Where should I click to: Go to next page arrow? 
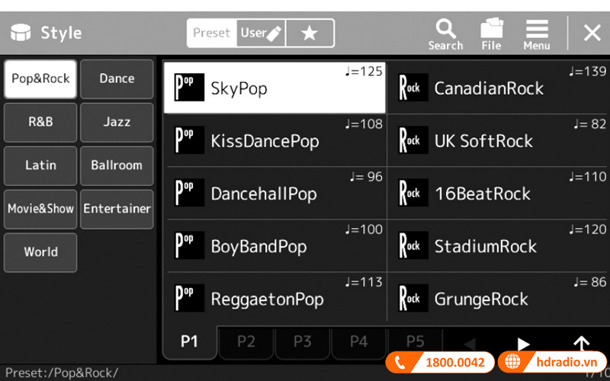pos(523,344)
